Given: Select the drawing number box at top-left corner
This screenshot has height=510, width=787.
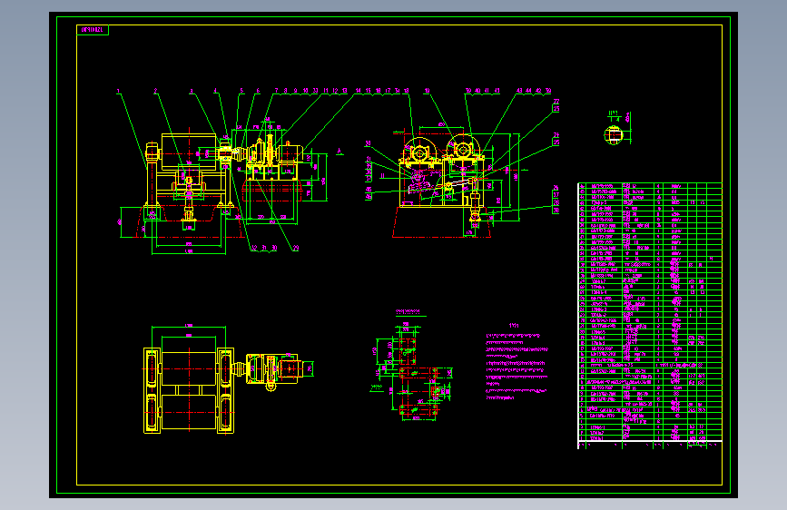Looking at the screenshot, I should point(93,30).
